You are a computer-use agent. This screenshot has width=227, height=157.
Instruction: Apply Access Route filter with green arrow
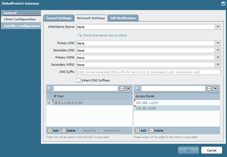209,88
